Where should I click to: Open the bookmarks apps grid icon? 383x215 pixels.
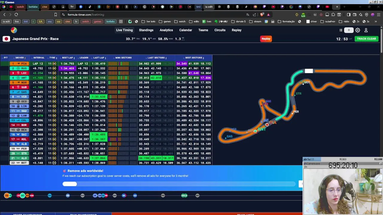click(x=121, y=21)
